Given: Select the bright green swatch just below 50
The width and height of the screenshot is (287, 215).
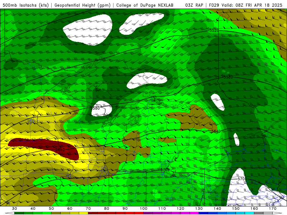Looking at the screenshot, I should click(47, 213).
